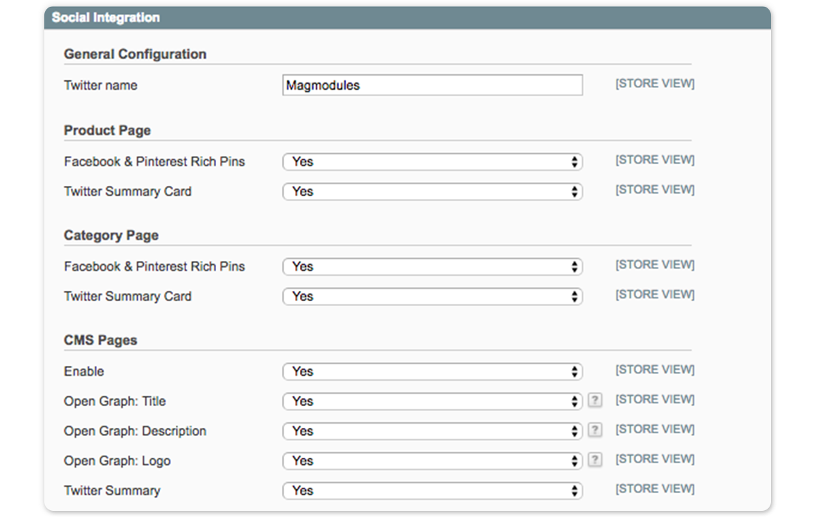The image size is (818, 517).
Task: Click the General Configuration heading
Action: coord(135,54)
